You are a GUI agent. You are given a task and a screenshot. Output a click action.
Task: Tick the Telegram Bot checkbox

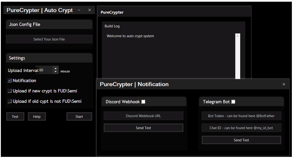pos(233,102)
